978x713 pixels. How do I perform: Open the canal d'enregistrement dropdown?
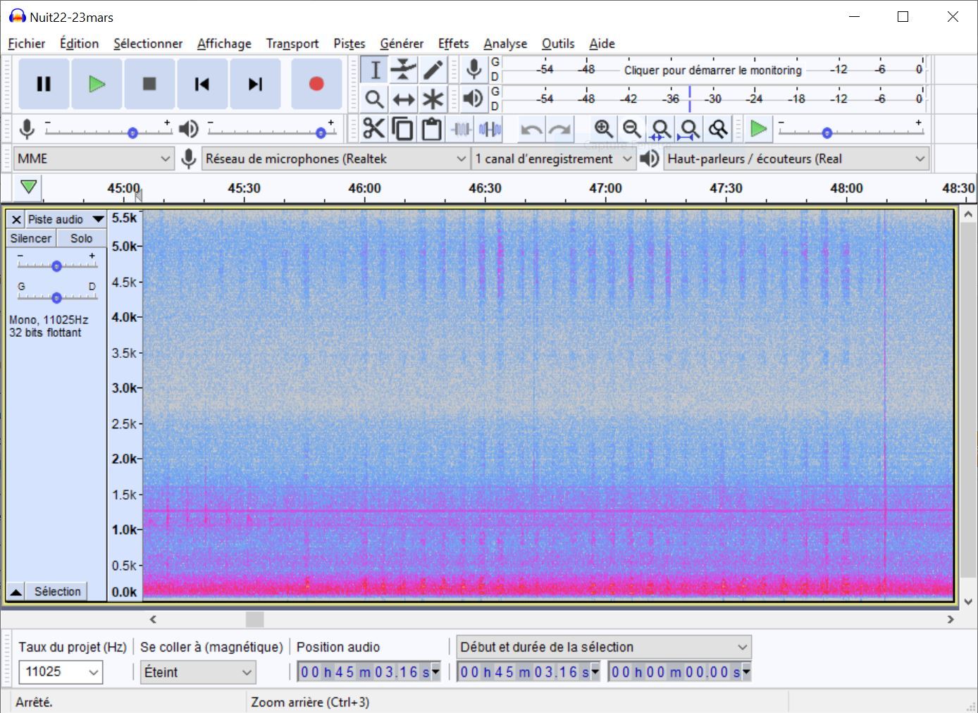[554, 159]
